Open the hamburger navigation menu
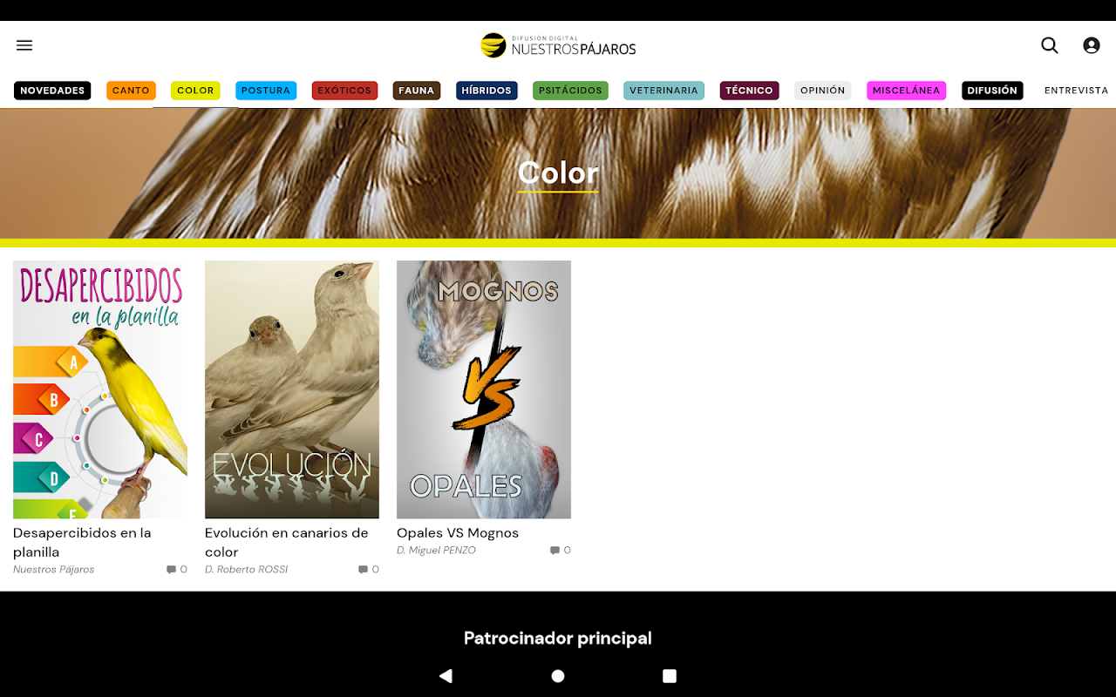Viewport: 1116px width, 697px height. point(24,45)
